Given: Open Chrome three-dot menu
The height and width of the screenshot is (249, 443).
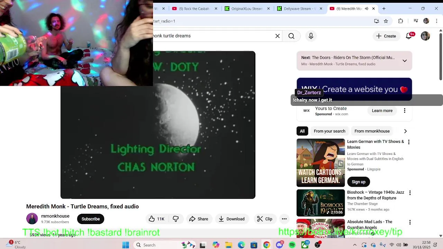Looking at the screenshot, I should tap(436, 21).
